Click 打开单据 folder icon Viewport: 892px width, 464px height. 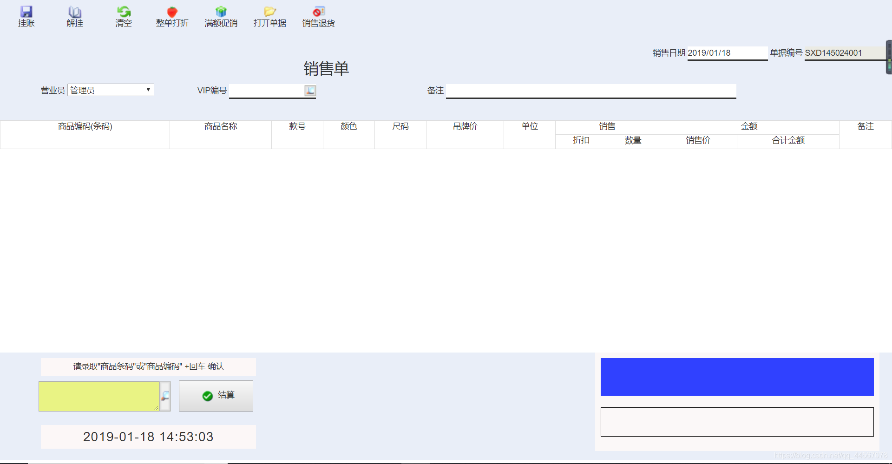tap(270, 12)
